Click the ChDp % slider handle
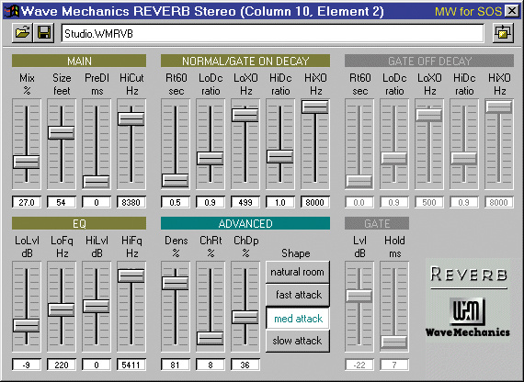The height and width of the screenshot is (382, 524). click(245, 317)
